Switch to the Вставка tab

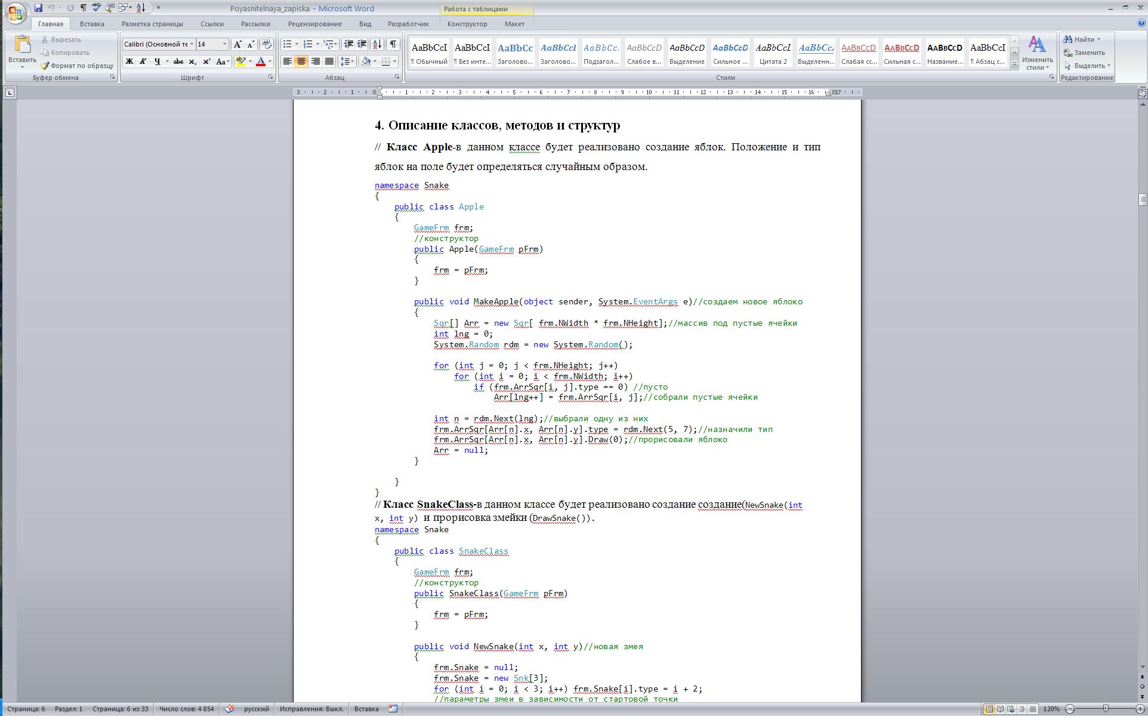tap(92, 24)
